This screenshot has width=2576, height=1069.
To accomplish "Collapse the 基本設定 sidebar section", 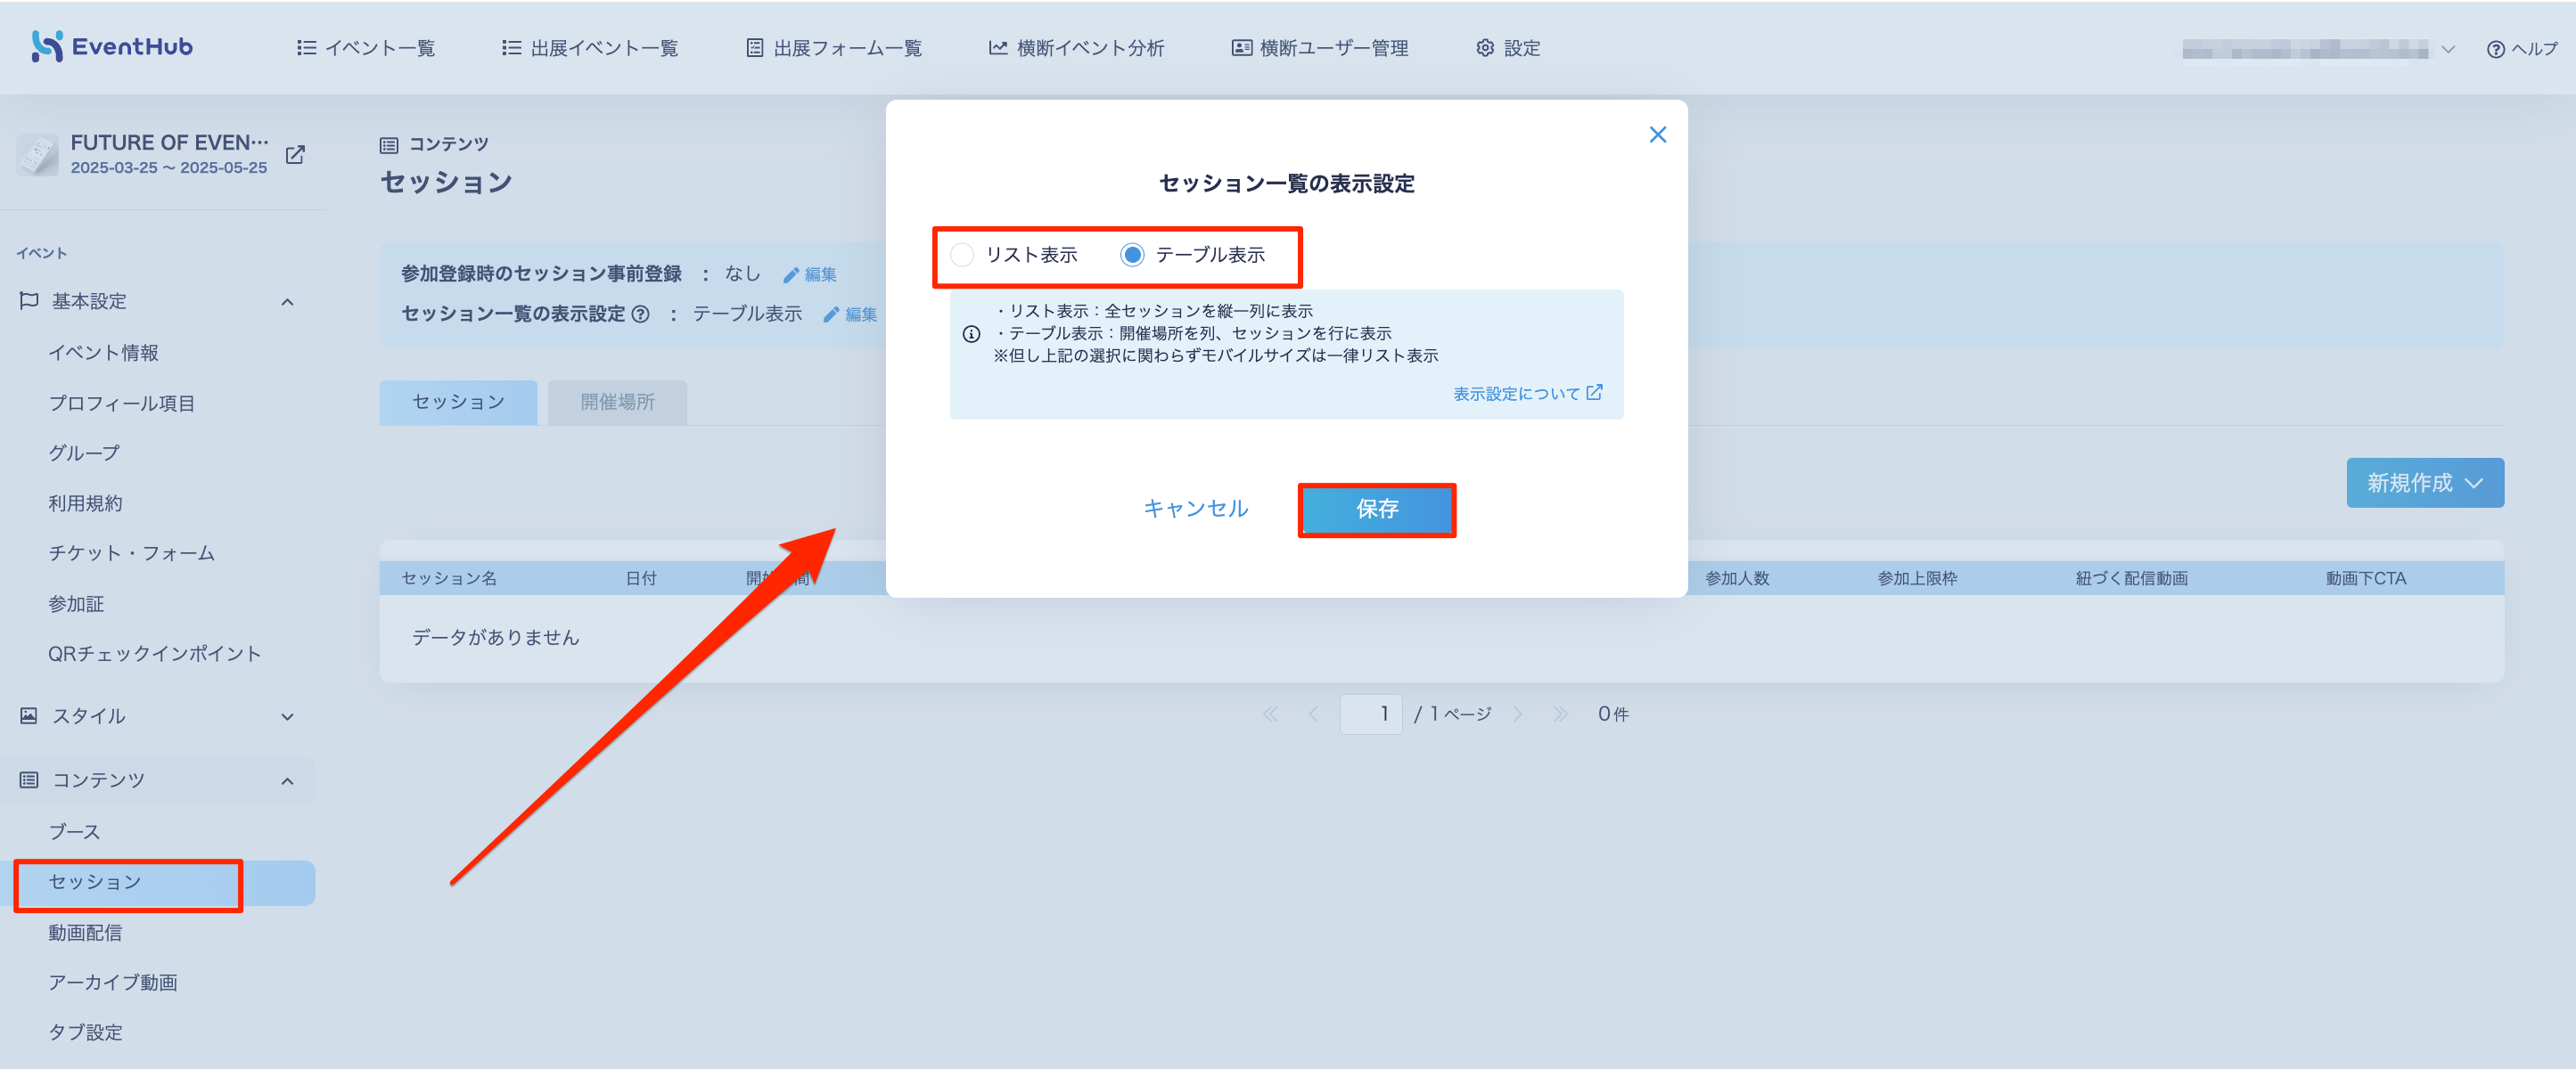I will coord(288,302).
